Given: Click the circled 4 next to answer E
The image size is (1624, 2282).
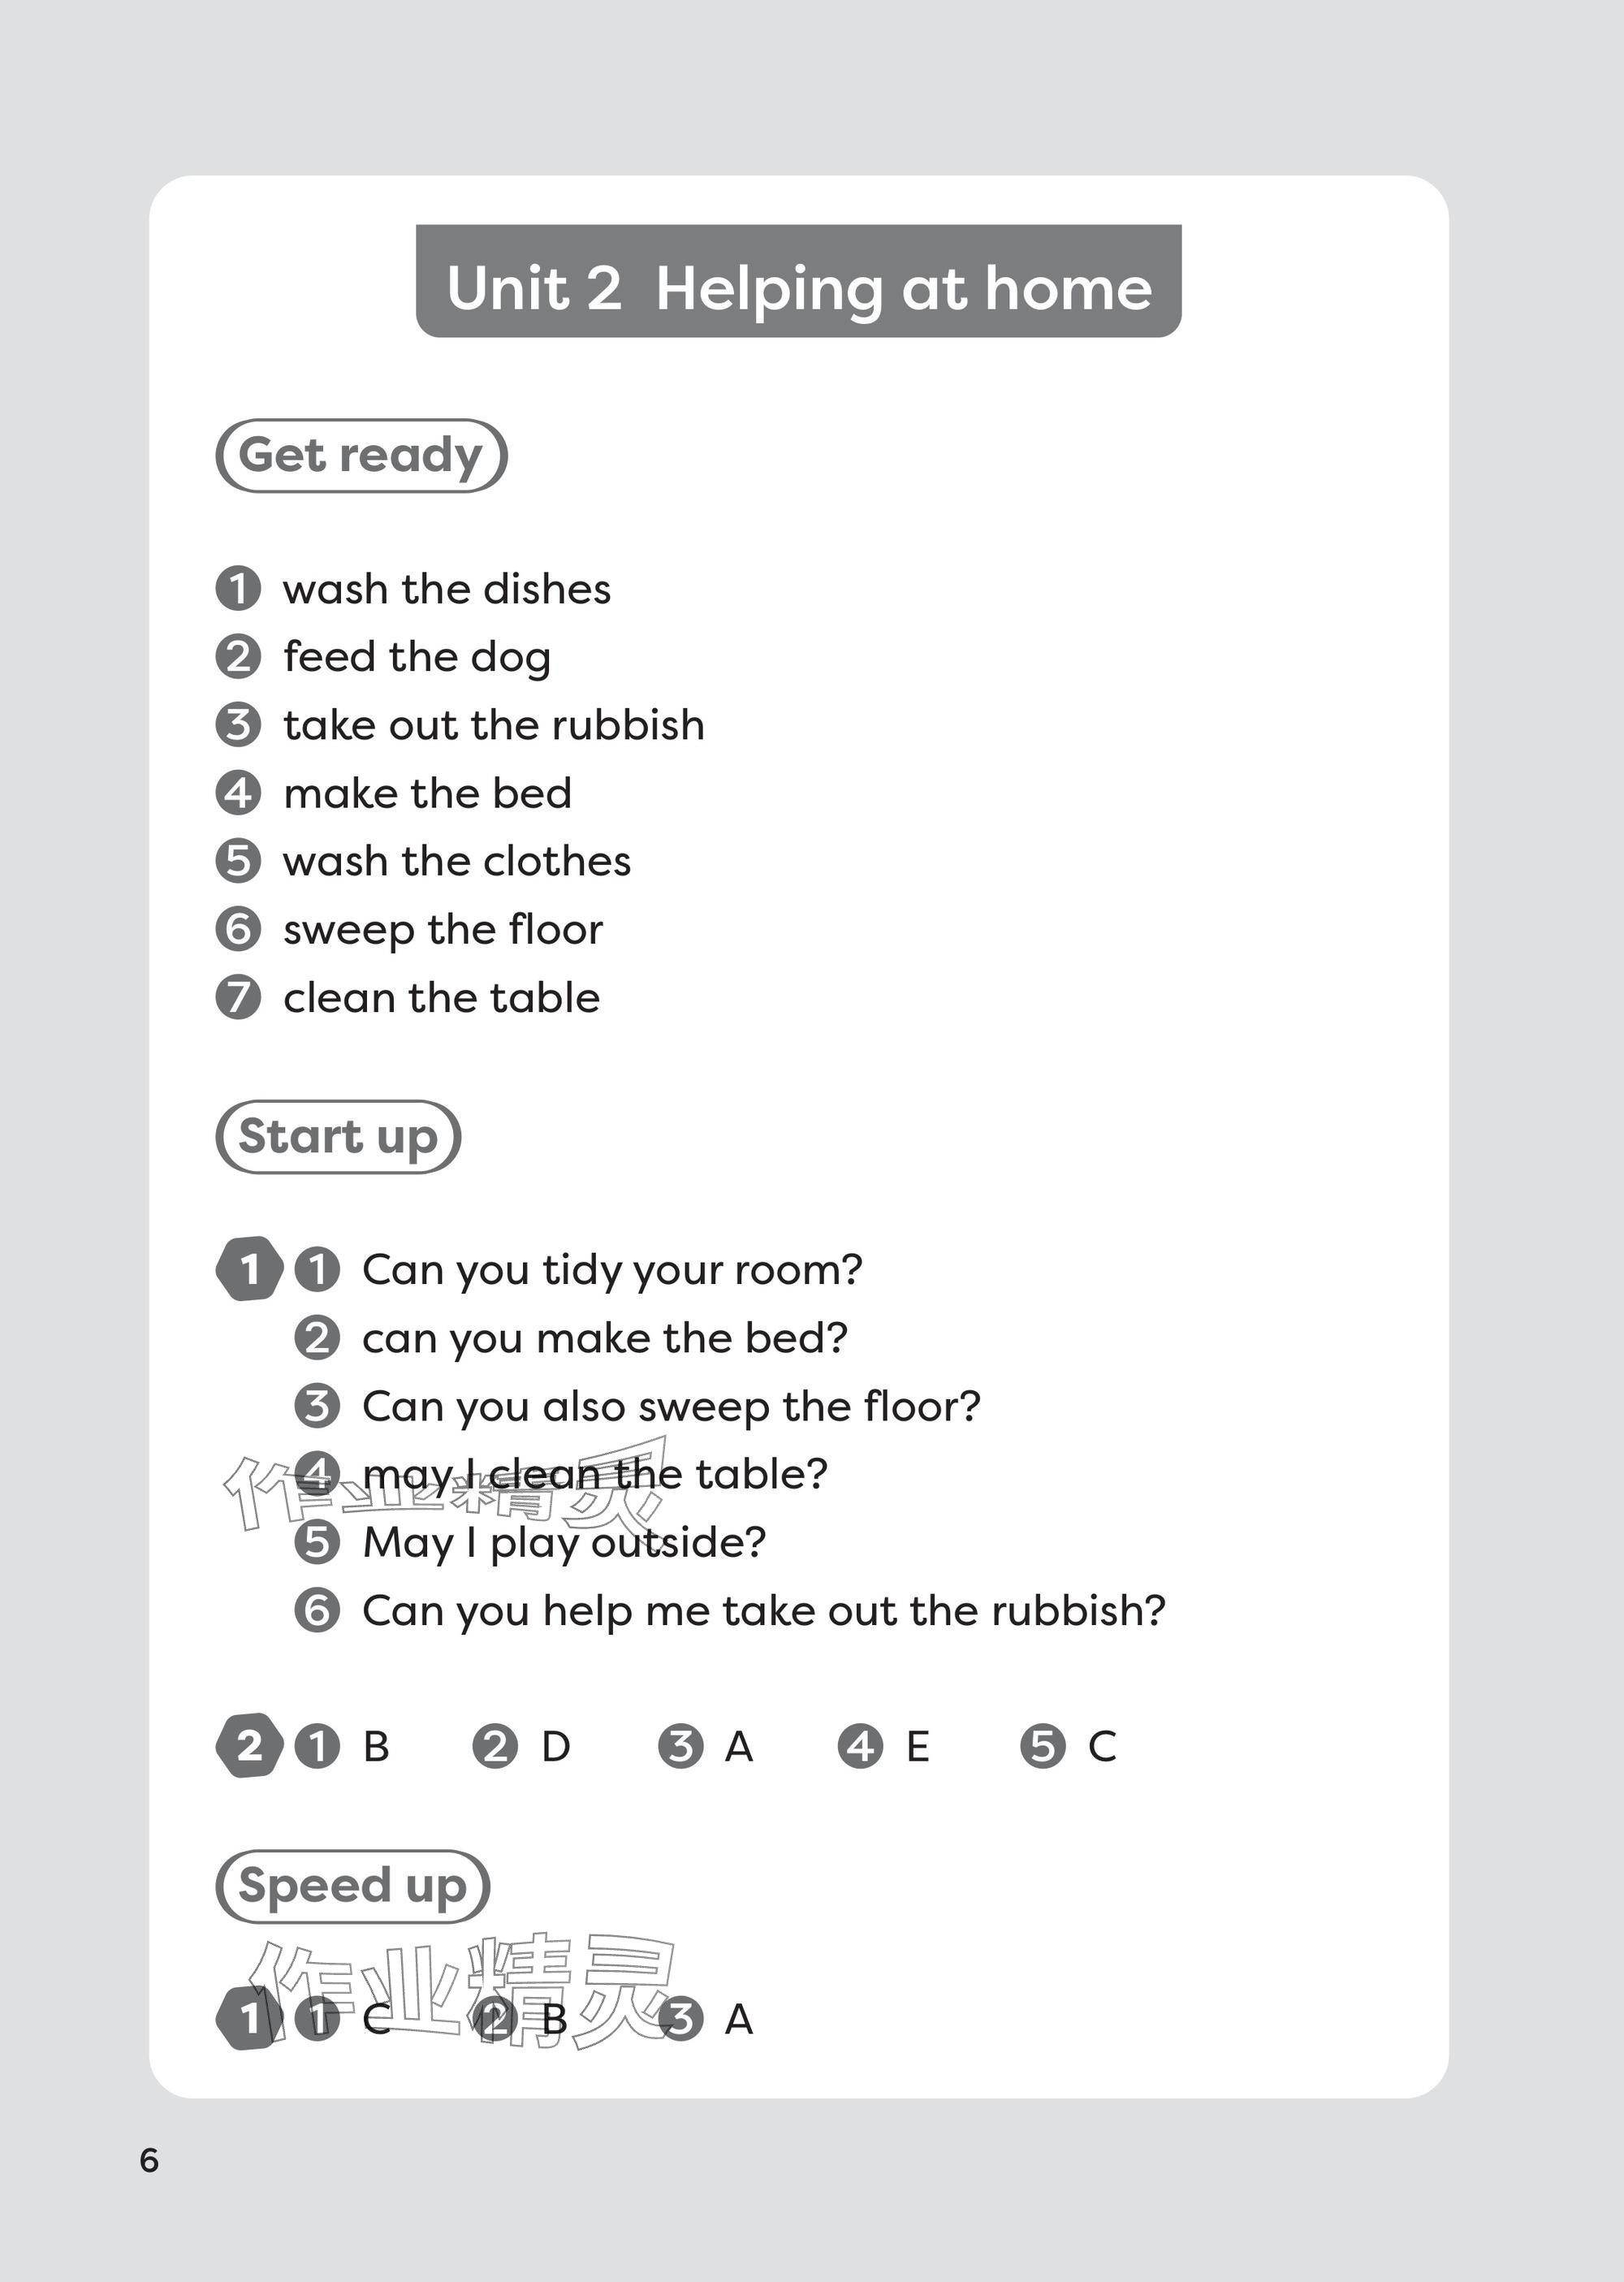Looking at the screenshot, I should [x=860, y=1746].
